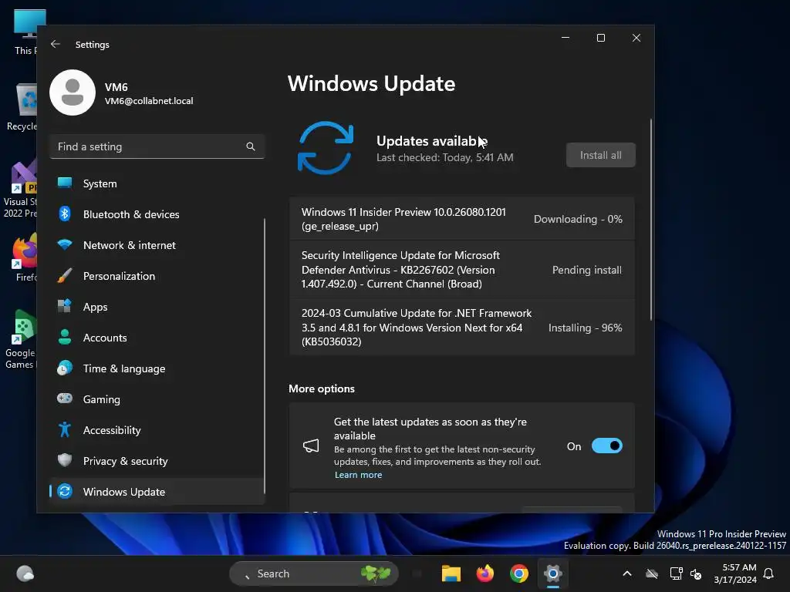Click the sidebar navigation scrollbar

[265, 355]
